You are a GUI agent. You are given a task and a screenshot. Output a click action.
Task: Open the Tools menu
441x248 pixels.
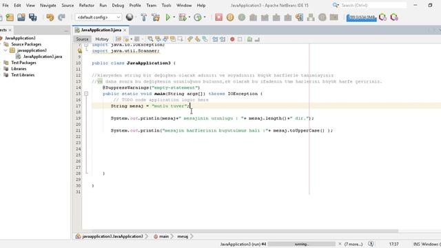[x=166, y=6]
